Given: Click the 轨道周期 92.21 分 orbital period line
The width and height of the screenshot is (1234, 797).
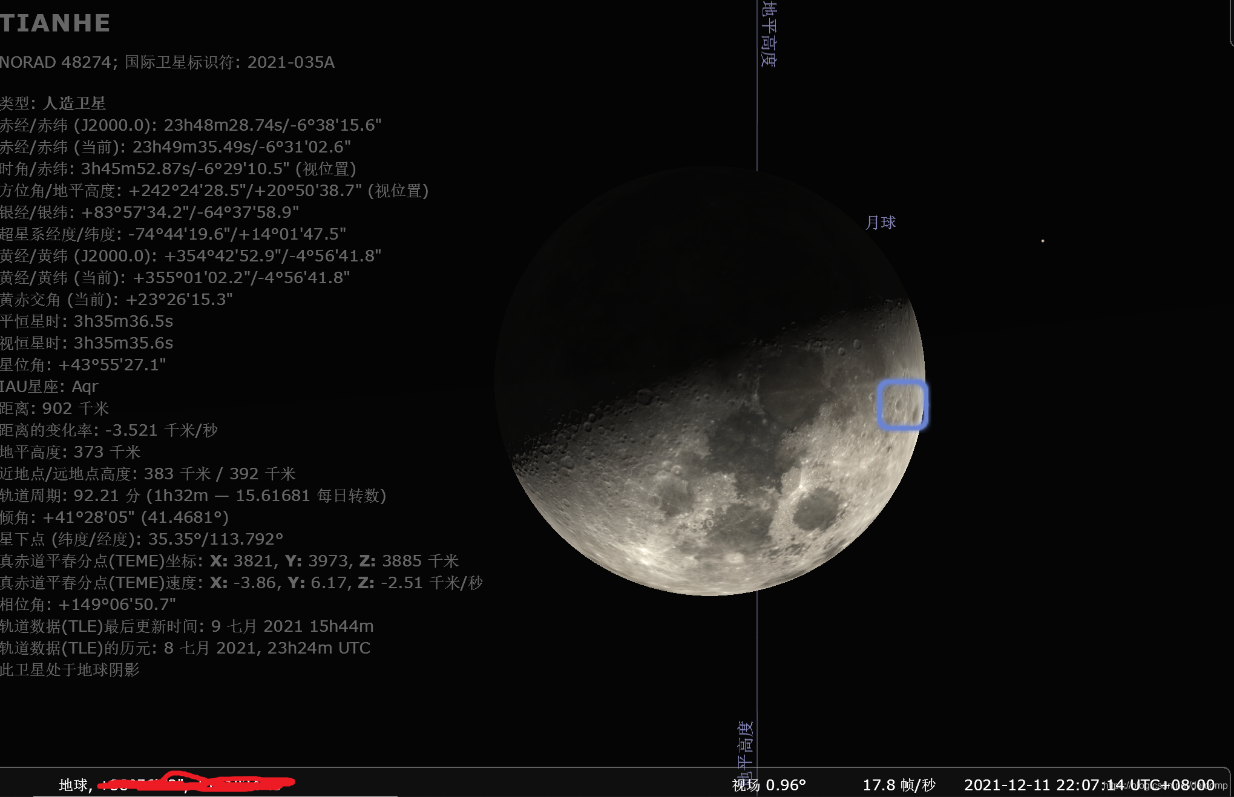Looking at the screenshot, I should click(x=193, y=496).
